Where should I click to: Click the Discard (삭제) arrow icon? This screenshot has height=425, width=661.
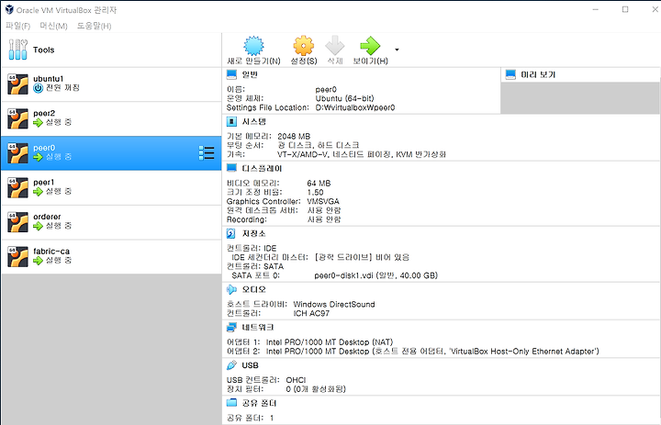click(335, 46)
